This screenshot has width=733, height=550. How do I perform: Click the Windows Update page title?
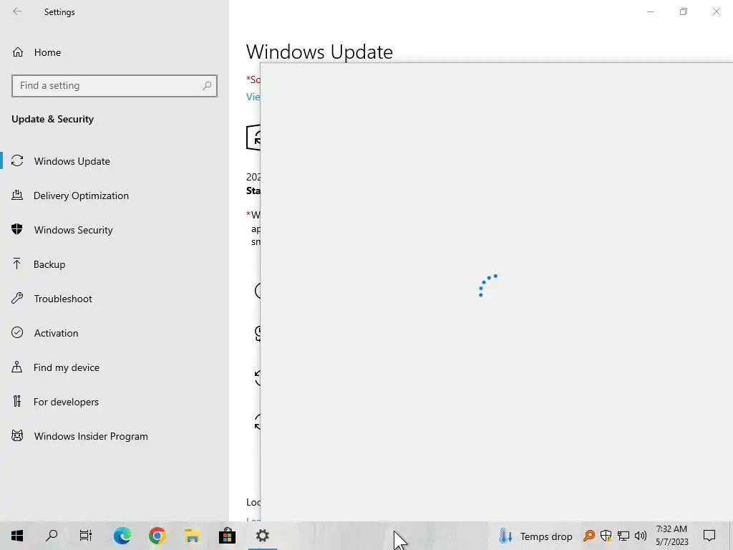coord(319,52)
